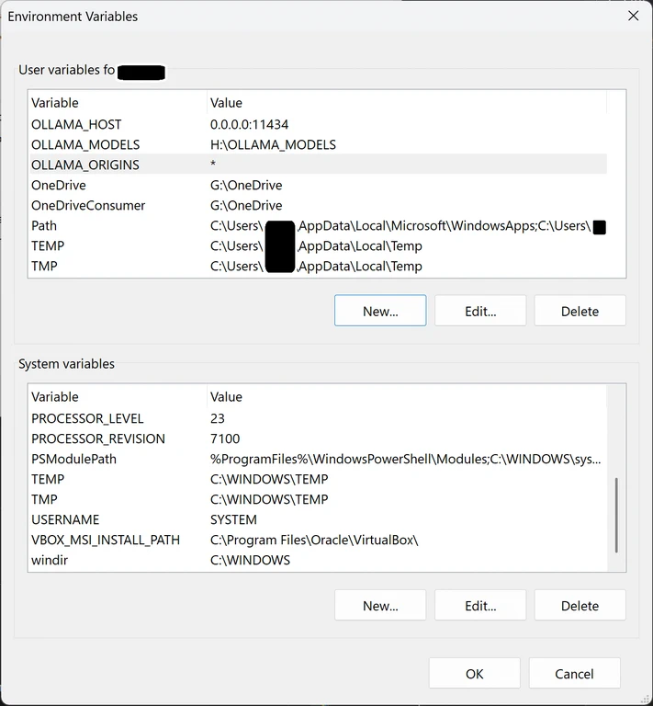Select the PSModulePath system variable

click(x=73, y=459)
